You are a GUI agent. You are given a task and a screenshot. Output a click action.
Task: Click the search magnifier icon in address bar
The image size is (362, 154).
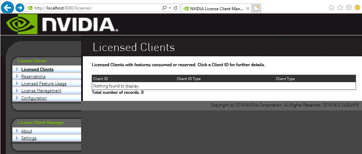pyautogui.click(x=164, y=8)
